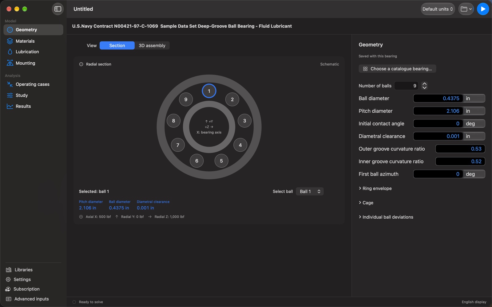Open the Study sliders icon

[10, 95]
